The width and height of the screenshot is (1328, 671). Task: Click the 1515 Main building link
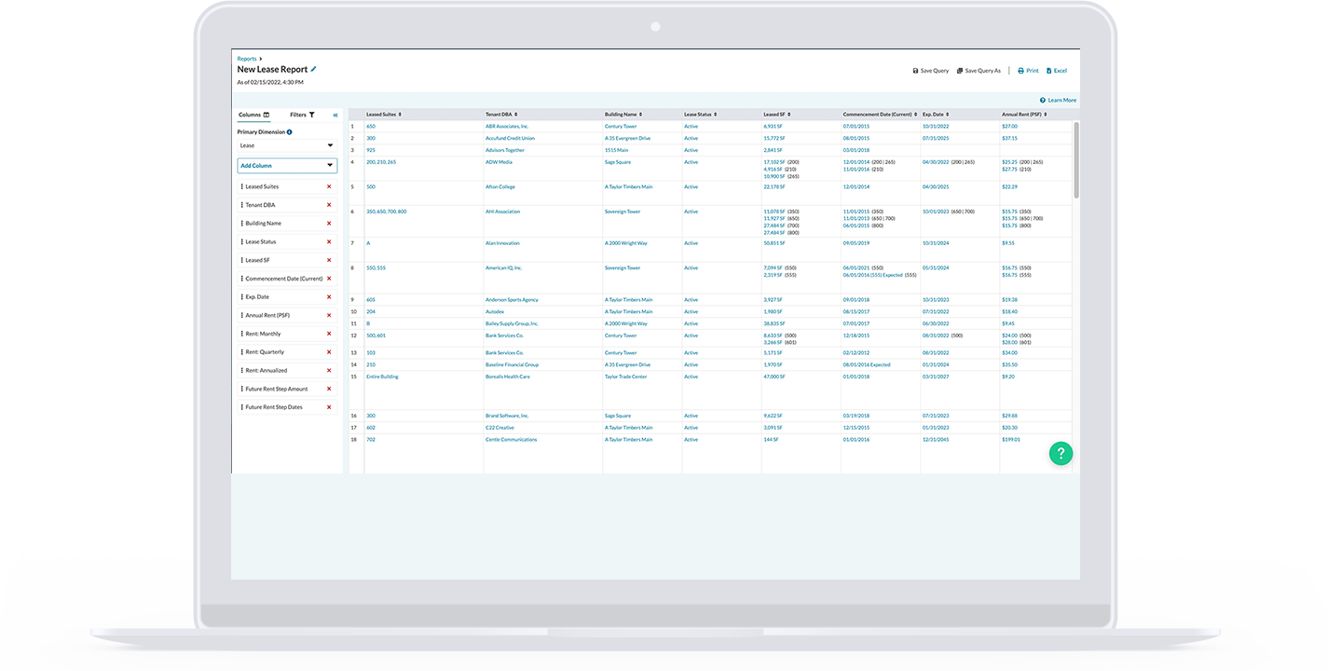[617, 150]
